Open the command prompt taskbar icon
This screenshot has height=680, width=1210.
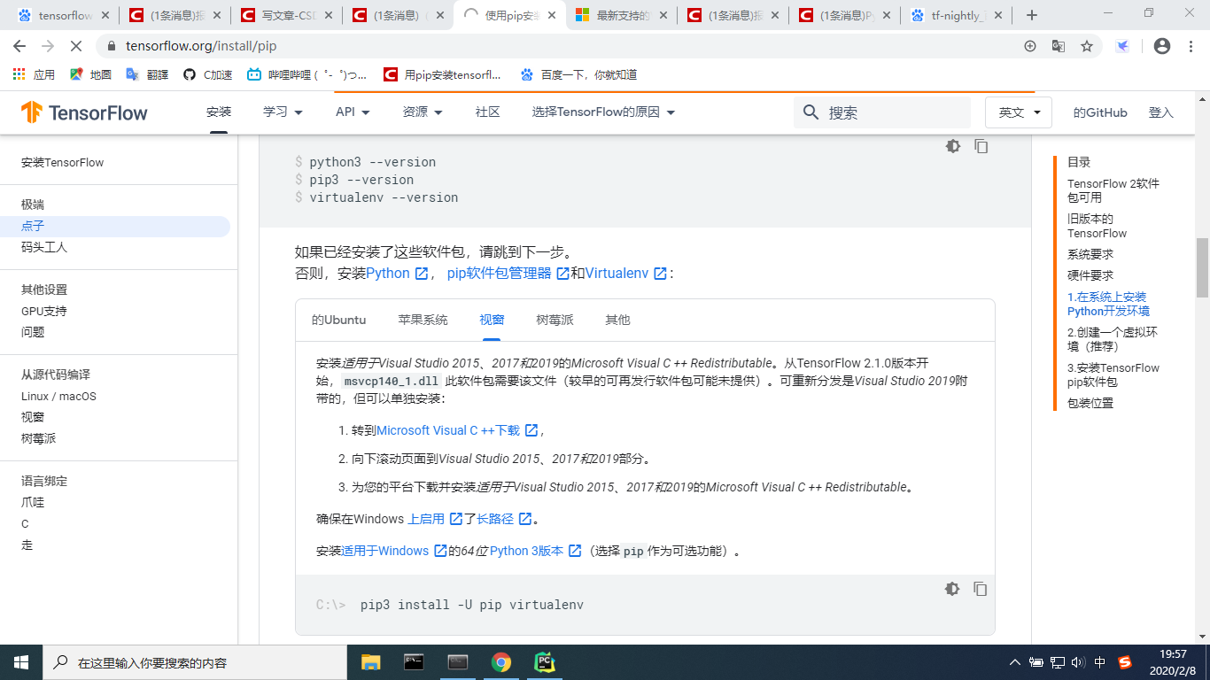pos(414,662)
